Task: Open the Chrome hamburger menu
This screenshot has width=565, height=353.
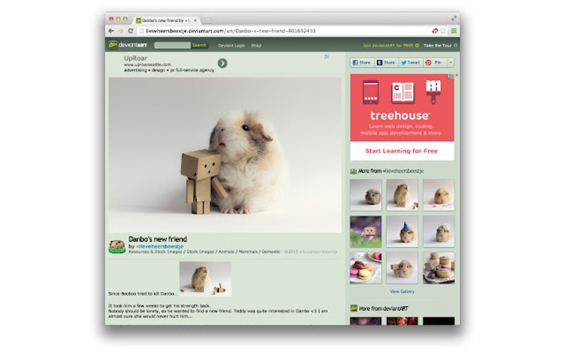Action: (454, 31)
